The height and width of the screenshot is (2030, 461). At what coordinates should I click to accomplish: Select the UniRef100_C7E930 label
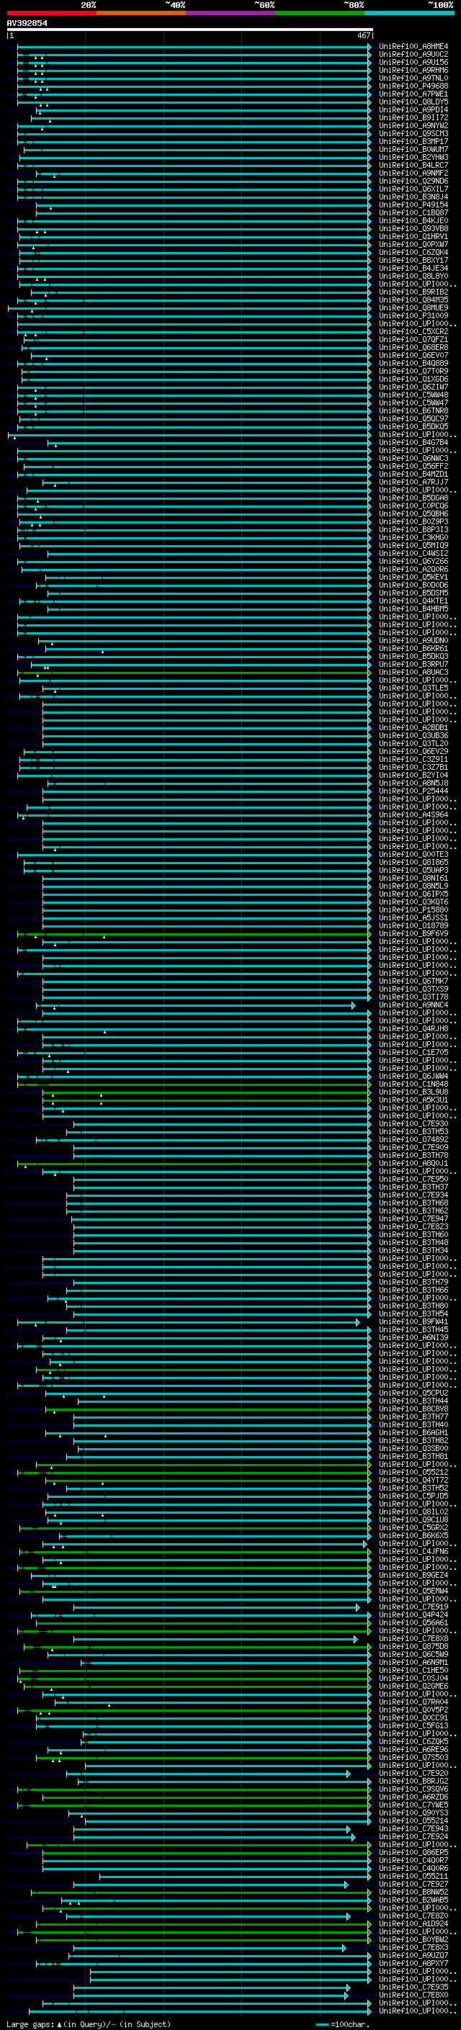pyautogui.click(x=413, y=1124)
